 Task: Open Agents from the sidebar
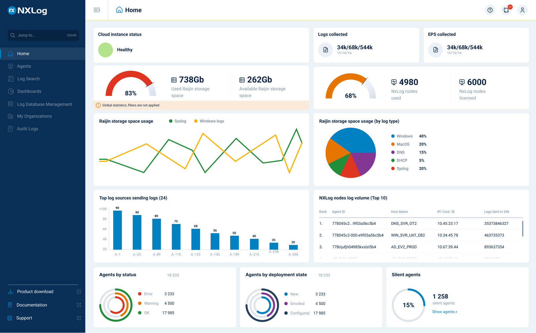coord(43,66)
